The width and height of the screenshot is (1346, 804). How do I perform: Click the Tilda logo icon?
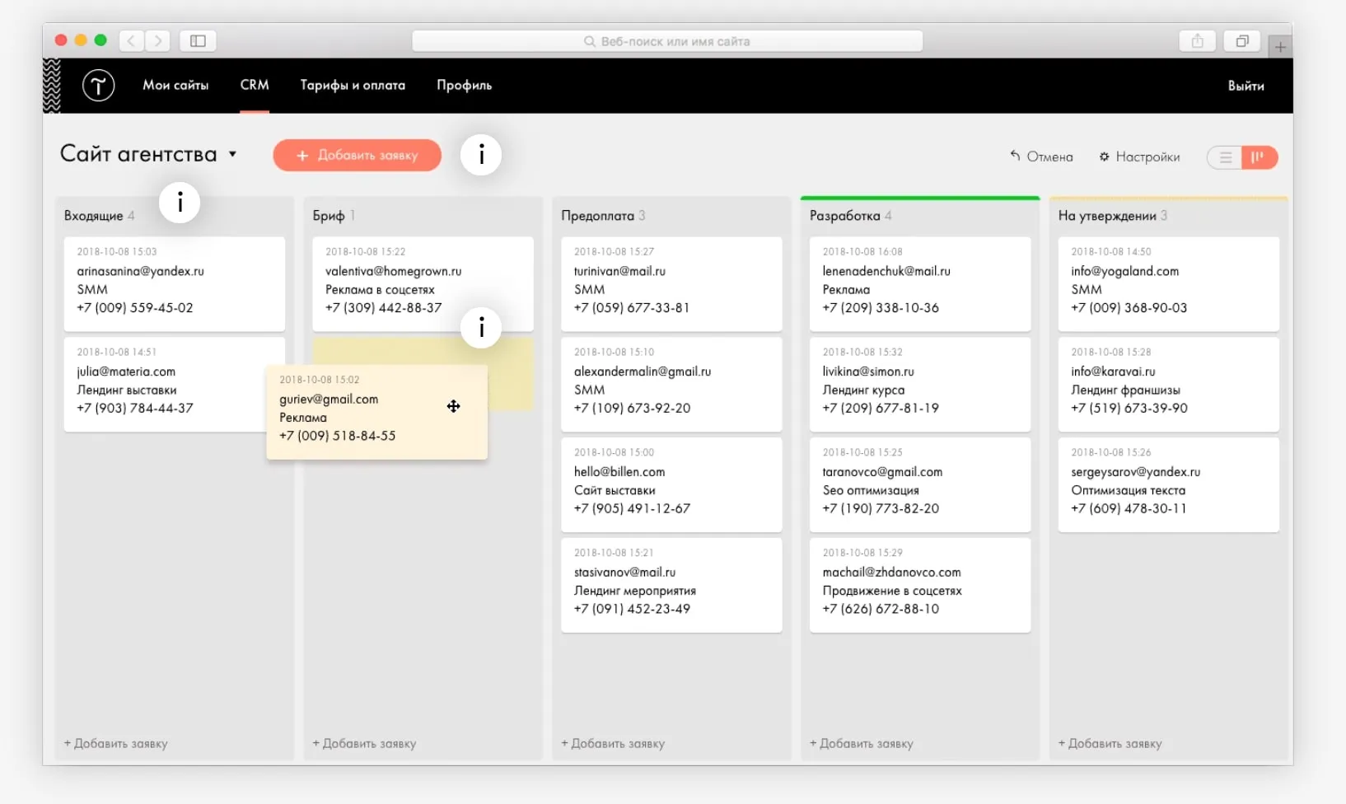(98, 85)
